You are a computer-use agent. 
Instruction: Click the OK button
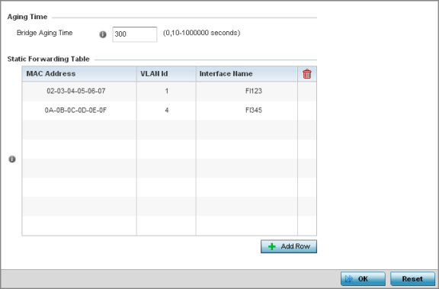(x=363, y=279)
